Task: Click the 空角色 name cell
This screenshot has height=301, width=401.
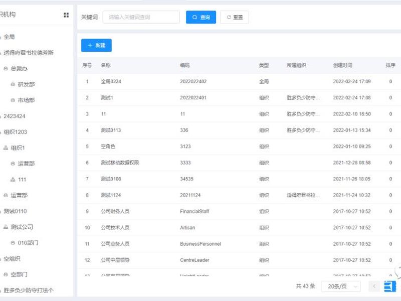Action: (108, 146)
